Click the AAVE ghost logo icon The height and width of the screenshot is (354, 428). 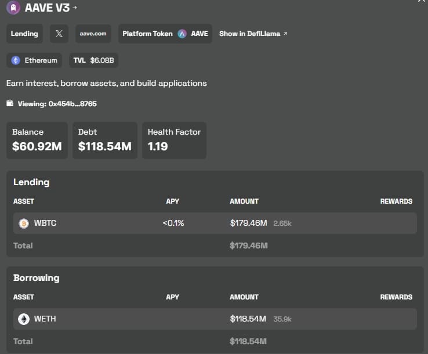point(13,8)
